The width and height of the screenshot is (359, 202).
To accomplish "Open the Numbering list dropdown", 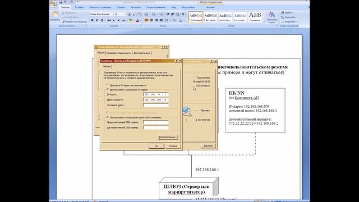I will [x=157, y=15].
